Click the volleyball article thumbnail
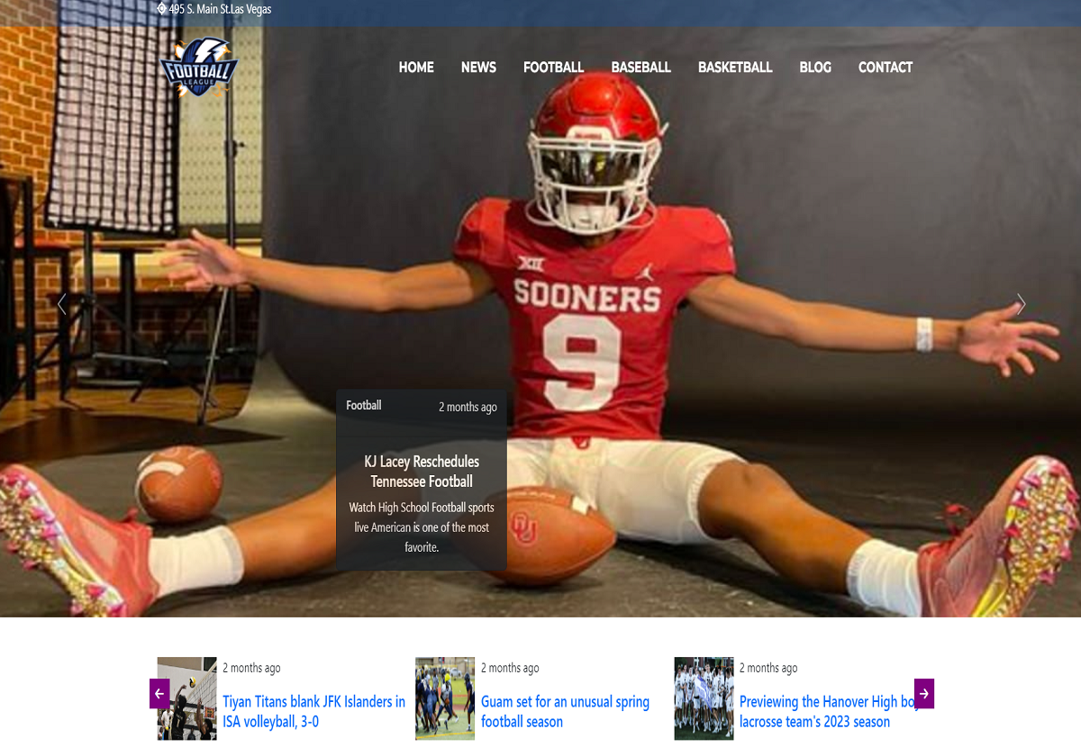This screenshot has width=1081, height=756. pos(187,698)
